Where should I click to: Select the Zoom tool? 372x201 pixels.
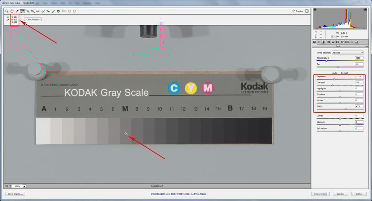point(7,11)
